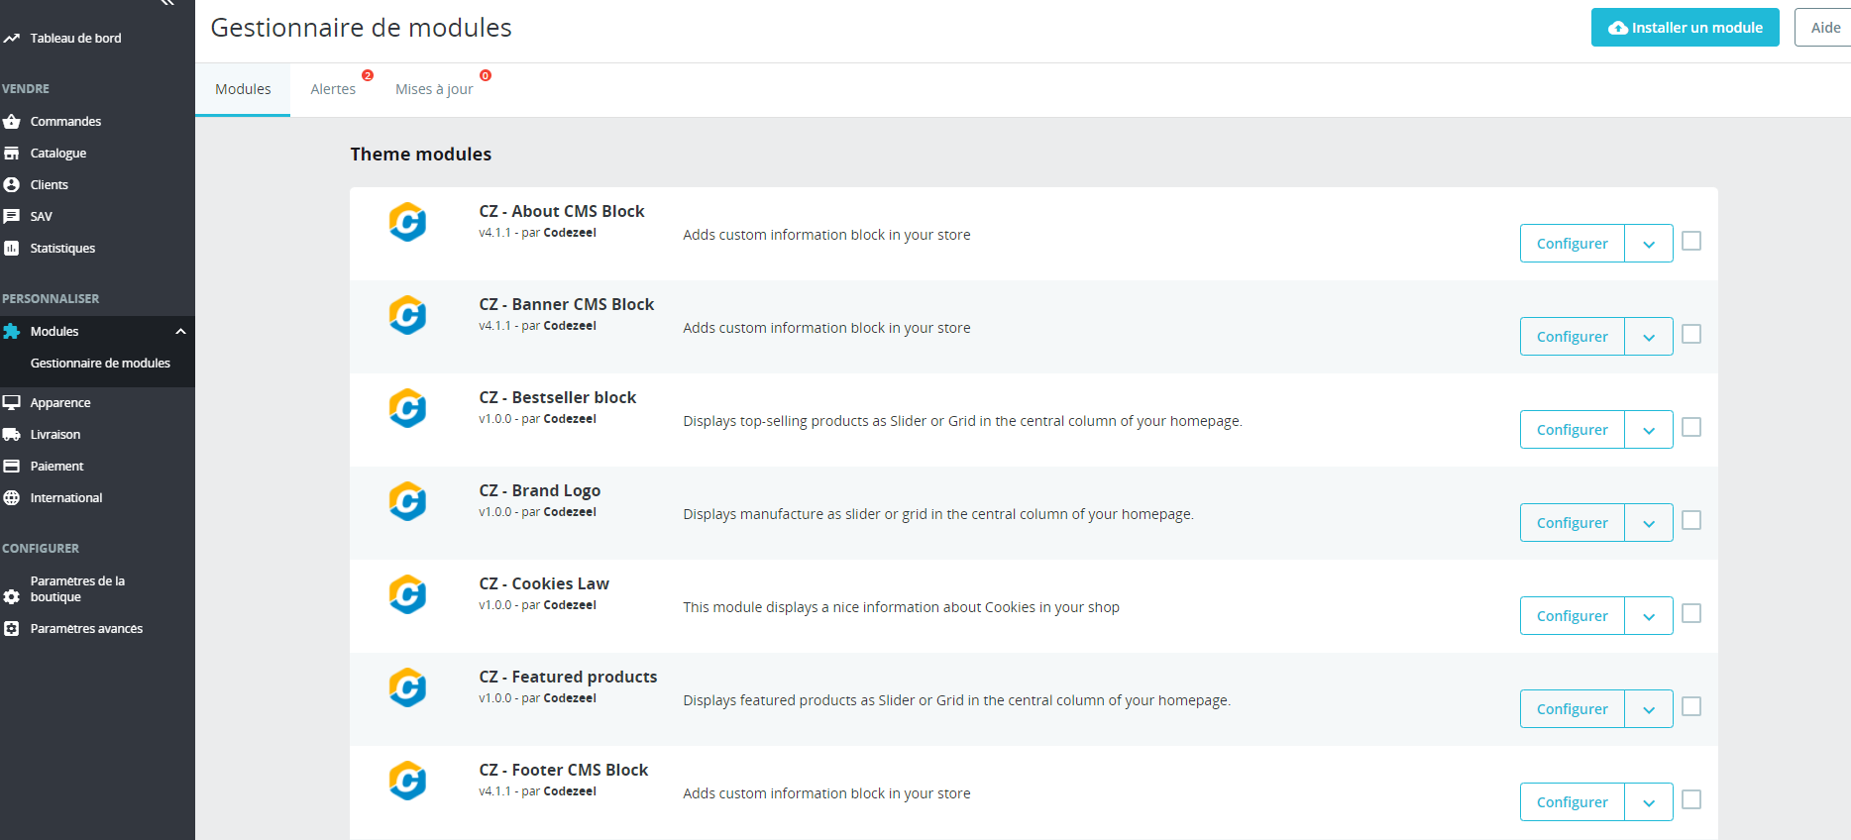Click the Statistiques chart icon
The height and width of the screenshot is (840, 1851).
coord(12,249)
